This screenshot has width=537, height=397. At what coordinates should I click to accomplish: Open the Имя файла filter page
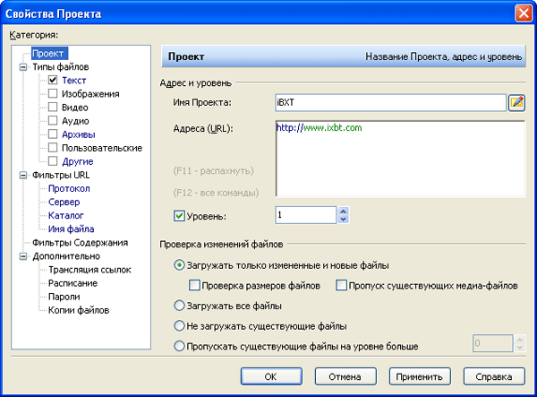click(x=72, y=229)
